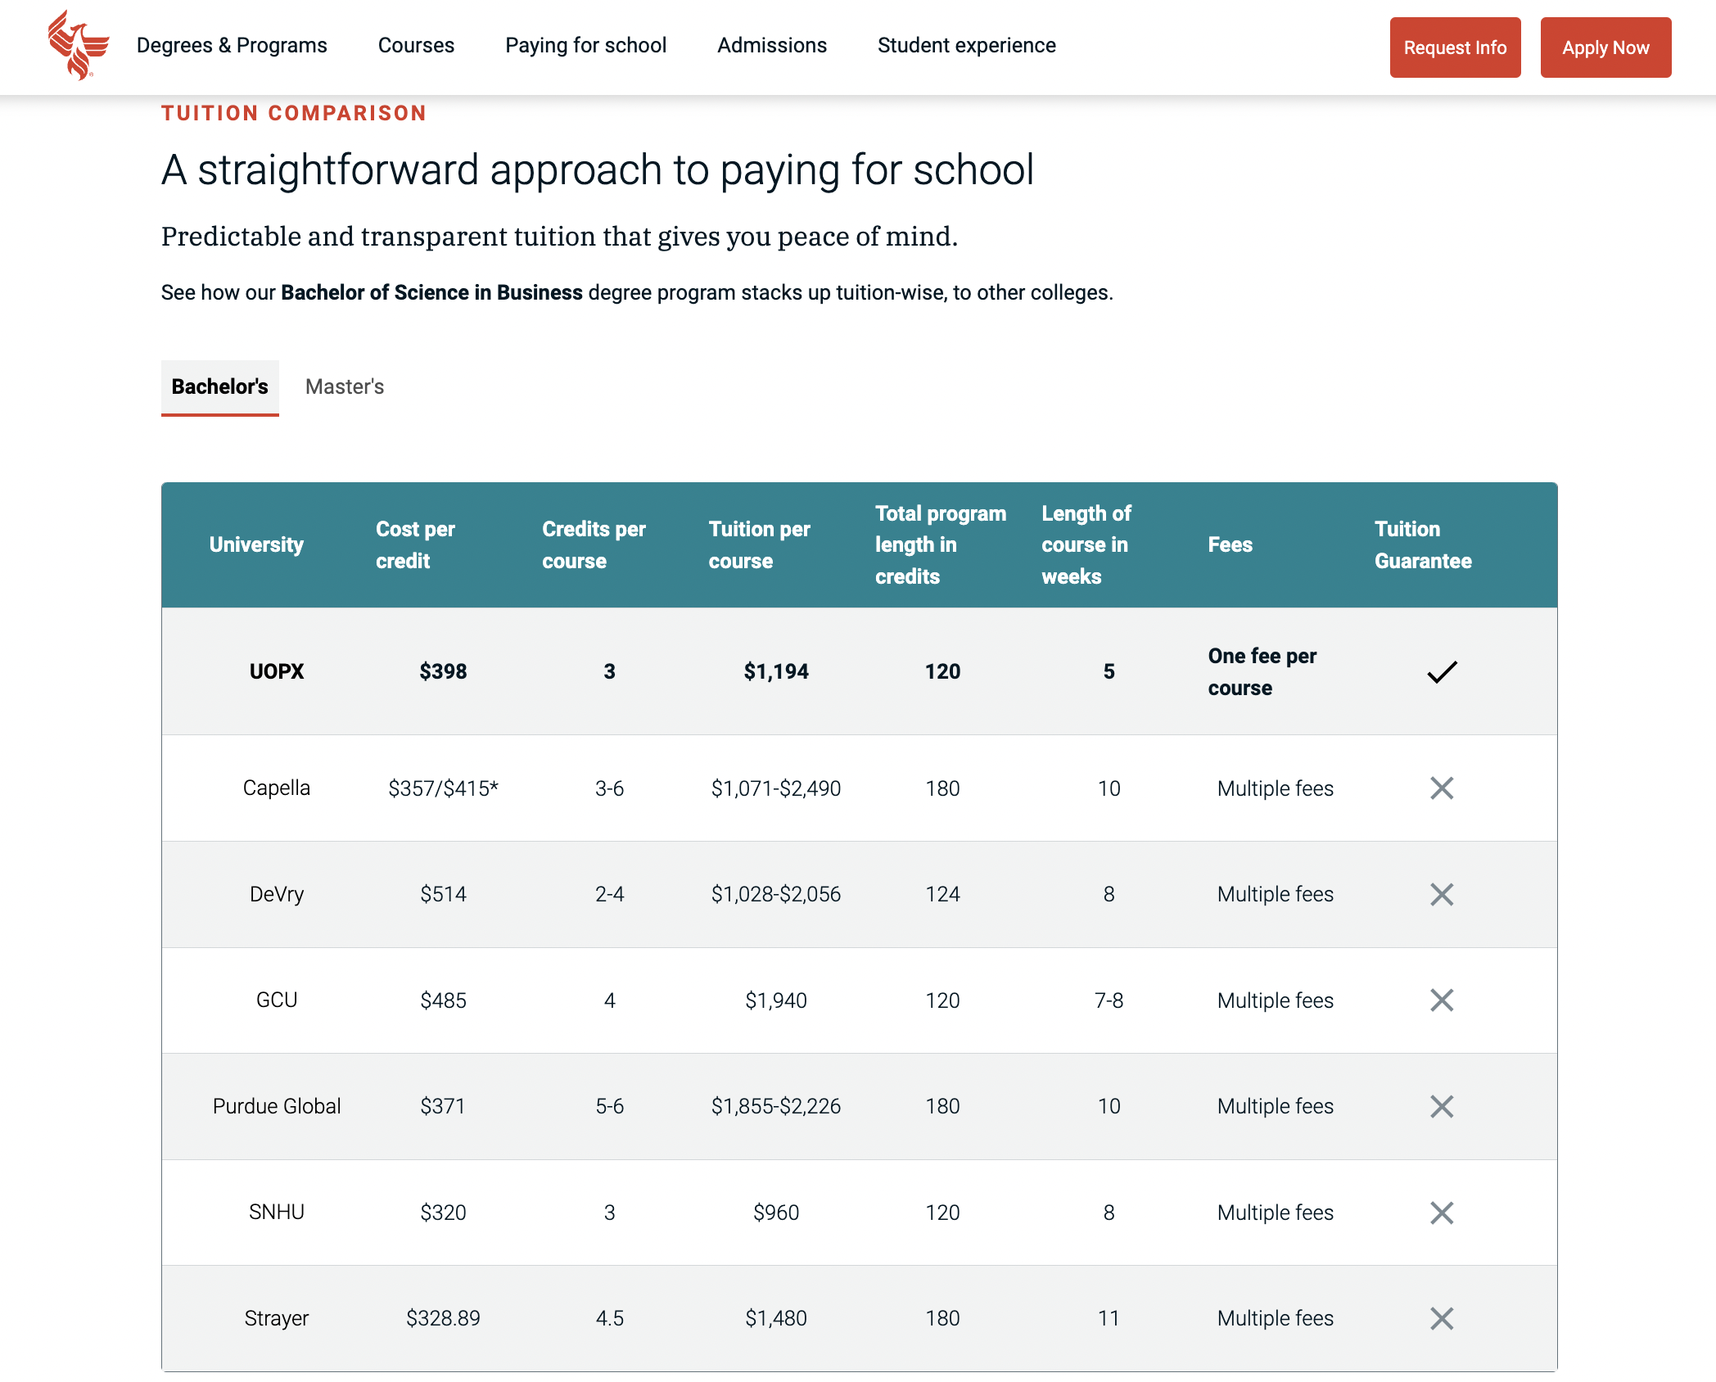Switch to the Master's tab
Viewport: 1716px width, 1382px height.
(x=345, y=387)
